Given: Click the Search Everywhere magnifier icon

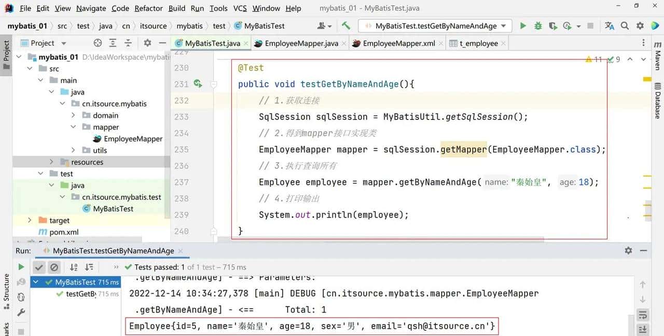Looking at the screenshot, I should click(625, 26).
